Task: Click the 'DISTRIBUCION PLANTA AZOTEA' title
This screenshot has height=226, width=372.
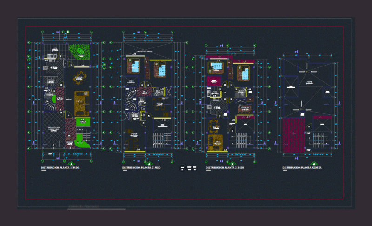Action: (x=302, y=168)
